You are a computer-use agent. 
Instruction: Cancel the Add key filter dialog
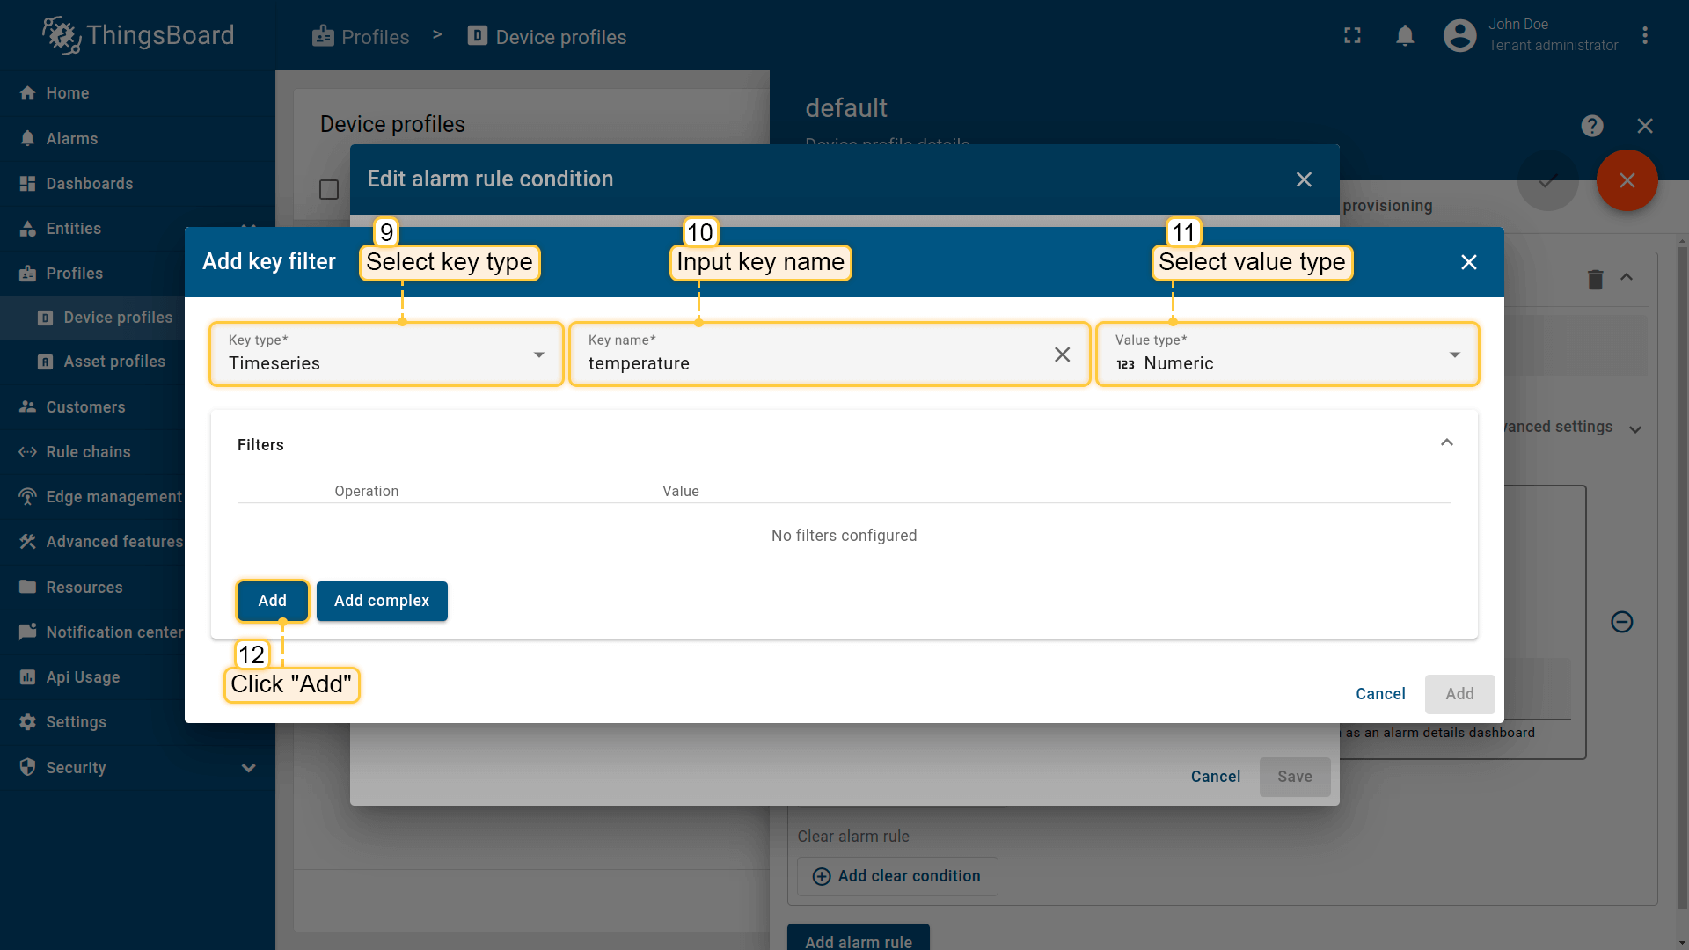click(1379, 694)
